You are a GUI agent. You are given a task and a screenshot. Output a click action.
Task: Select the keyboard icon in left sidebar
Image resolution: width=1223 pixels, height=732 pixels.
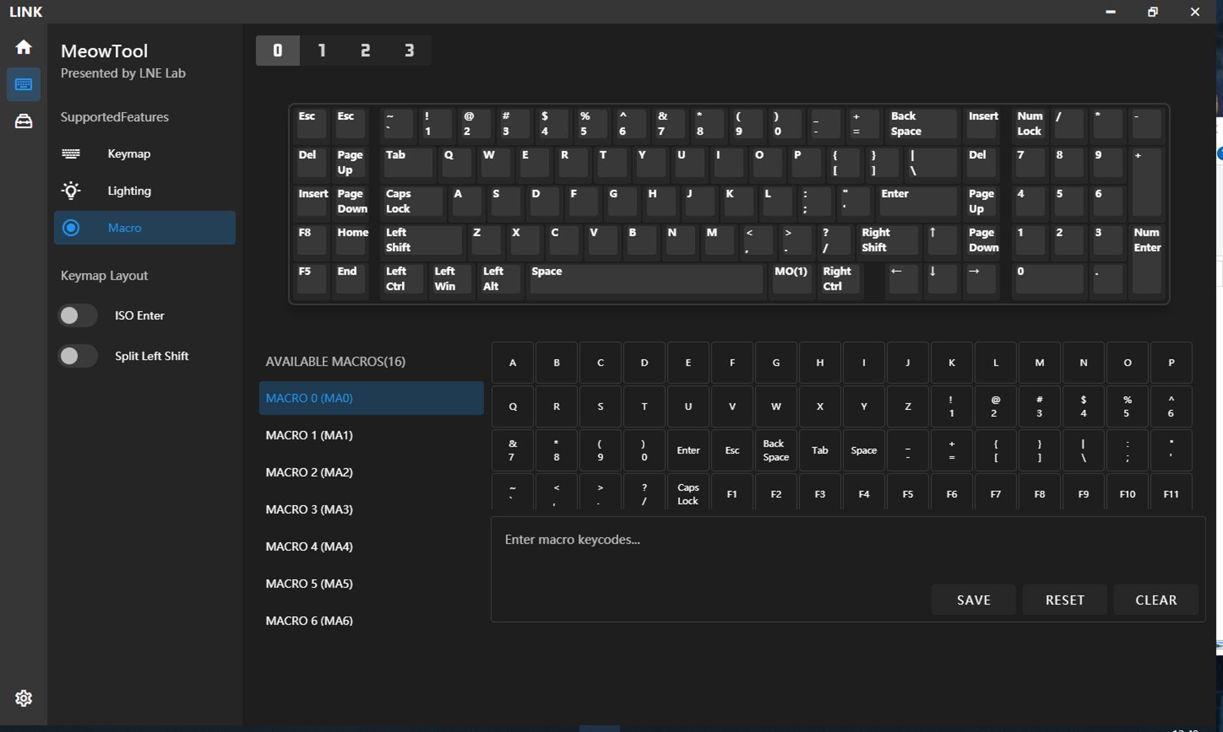(23, 84)
